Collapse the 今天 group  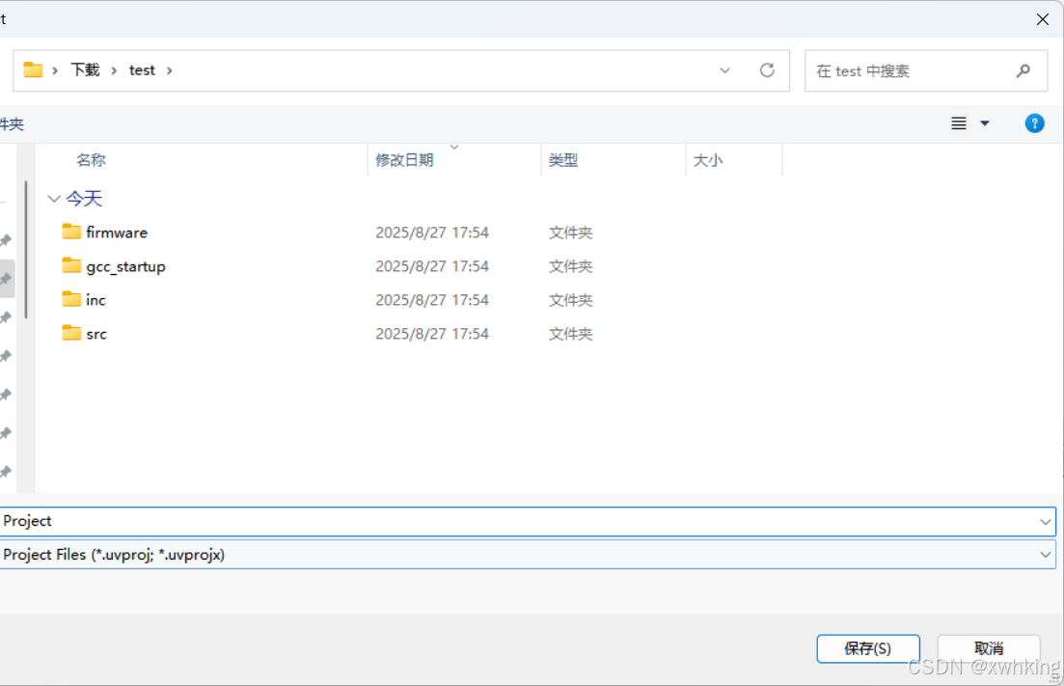(x=54, y=198)
